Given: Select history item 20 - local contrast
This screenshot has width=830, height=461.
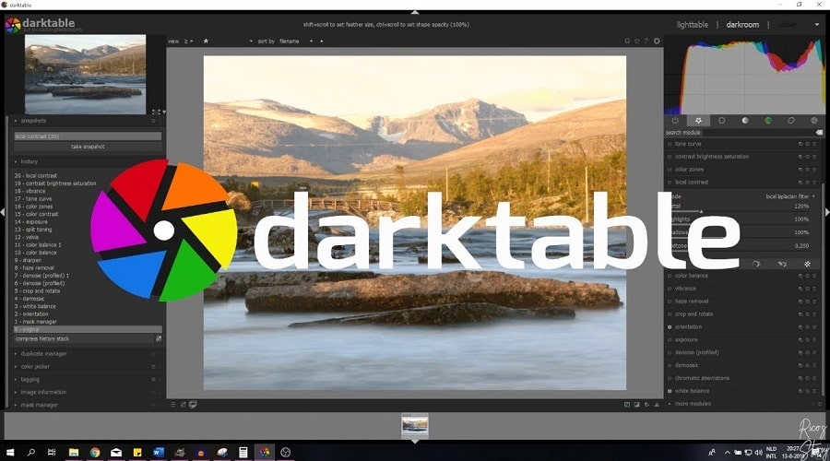Looking at the screenshot, I should (x=35, y=176).
